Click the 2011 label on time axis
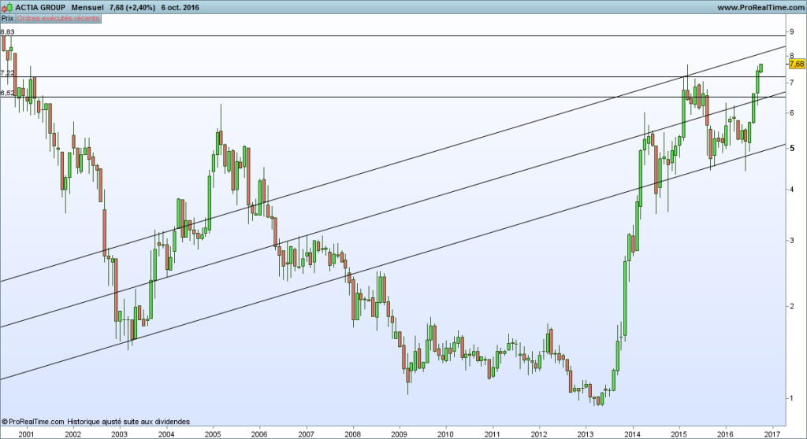 (x=493, y=433)
